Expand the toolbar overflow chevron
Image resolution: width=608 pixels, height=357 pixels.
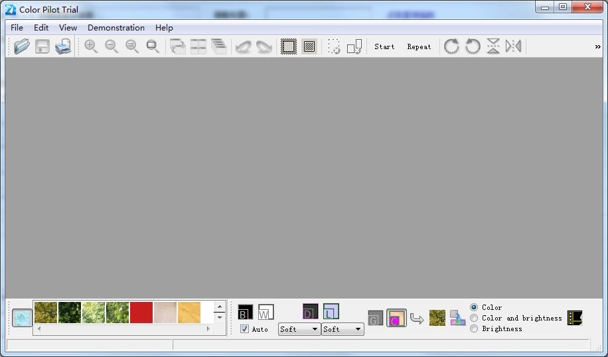pyautogui.click(x=597, y=46)
